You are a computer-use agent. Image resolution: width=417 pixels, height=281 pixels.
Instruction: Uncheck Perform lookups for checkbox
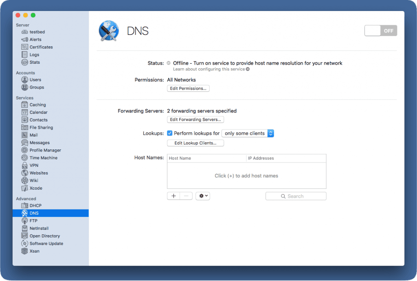(x=170, y=133)
